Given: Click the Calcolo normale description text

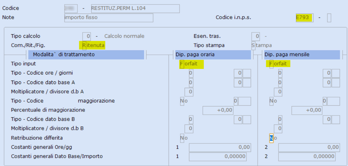Looking at the screenshot, I should 124,36.
